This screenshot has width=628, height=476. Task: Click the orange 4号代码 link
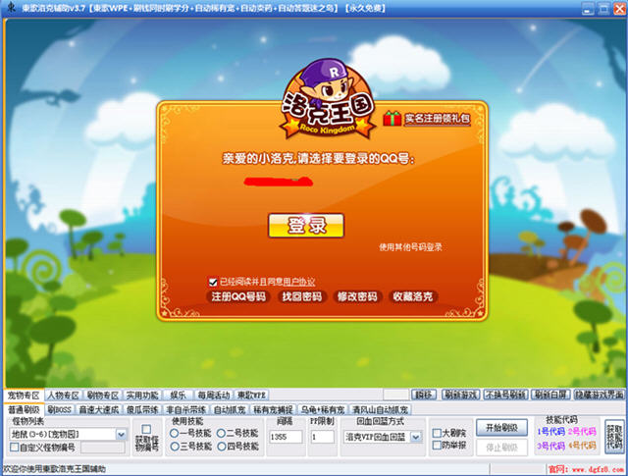tap(582, 446)
